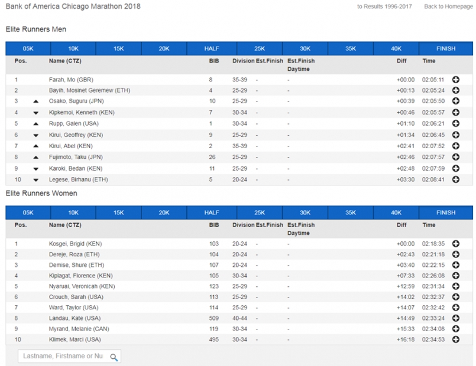The image size is (476, 366).
Task: Click the search magnifier icon
Action: coord(114,356)
